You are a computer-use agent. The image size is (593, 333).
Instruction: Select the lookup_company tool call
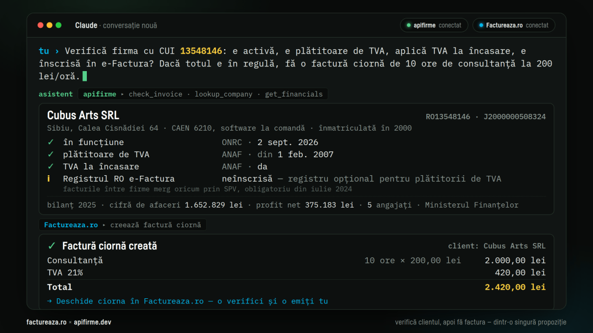pos(224,94)
